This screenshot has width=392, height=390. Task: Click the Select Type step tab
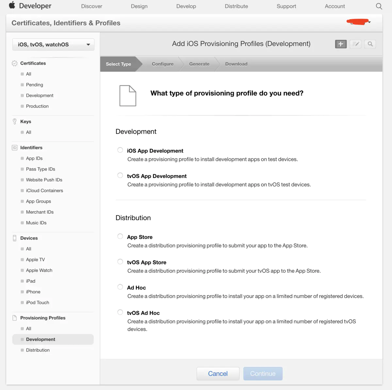(119, 64)
